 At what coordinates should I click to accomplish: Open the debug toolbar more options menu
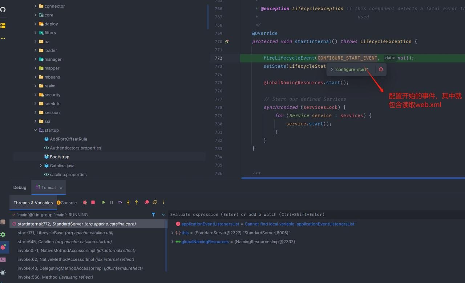[x=163, y=202]
